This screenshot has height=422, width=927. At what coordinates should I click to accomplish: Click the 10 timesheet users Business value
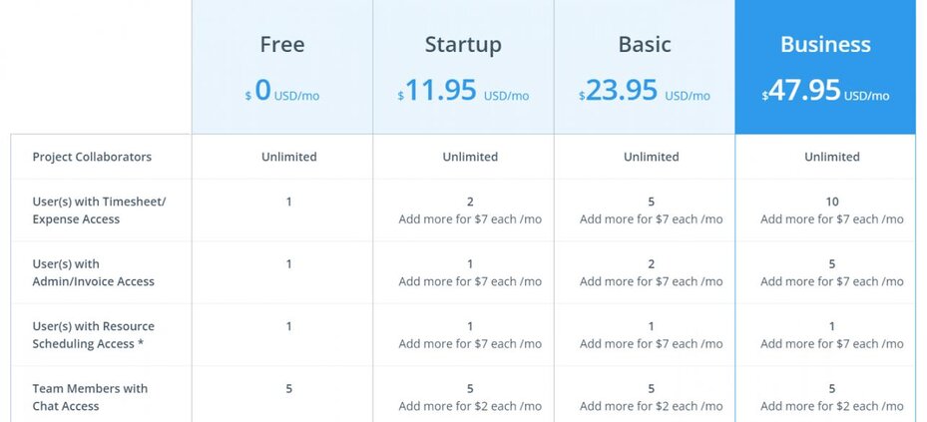(x=832, y=202)
